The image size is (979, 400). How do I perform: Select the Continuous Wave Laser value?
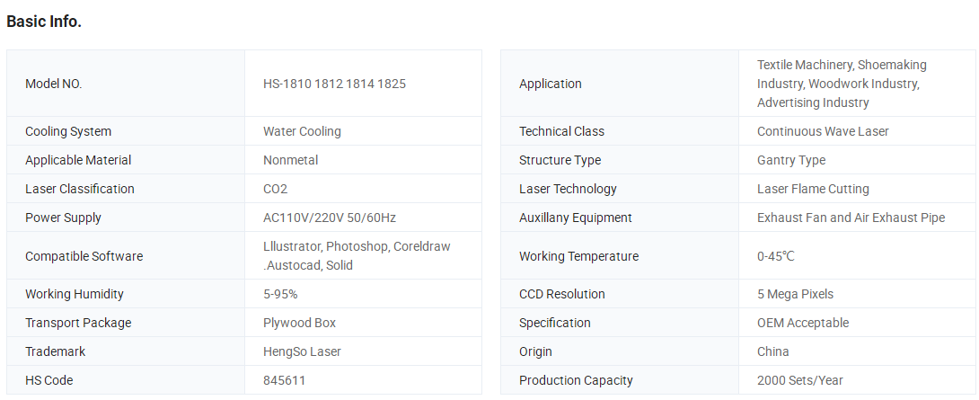[x=823, y=131]
